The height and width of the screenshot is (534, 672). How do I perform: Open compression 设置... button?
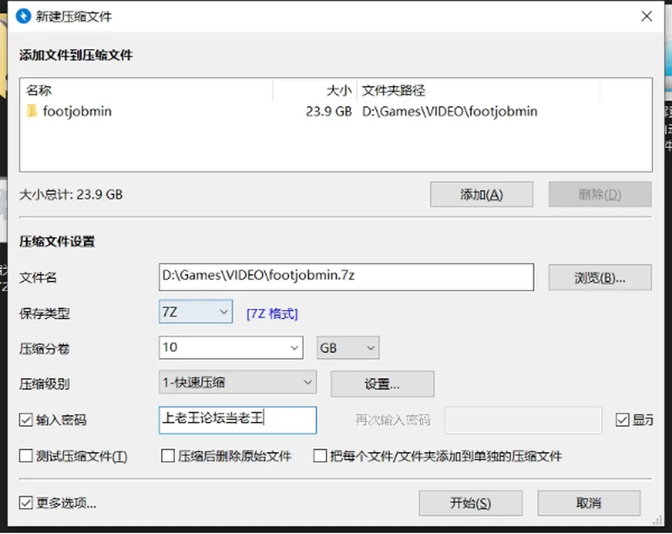382,384
